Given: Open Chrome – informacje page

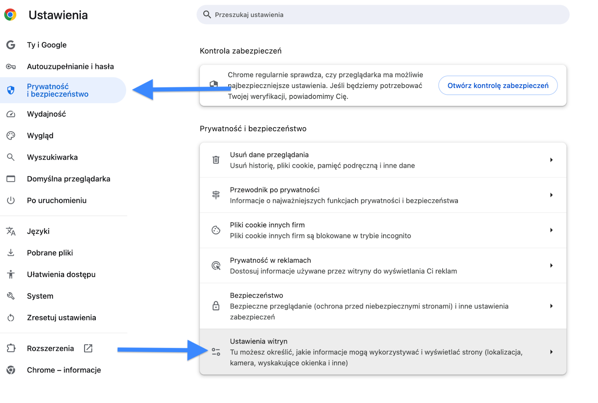Looking at the screenshot, I should [x=63, y=370].
